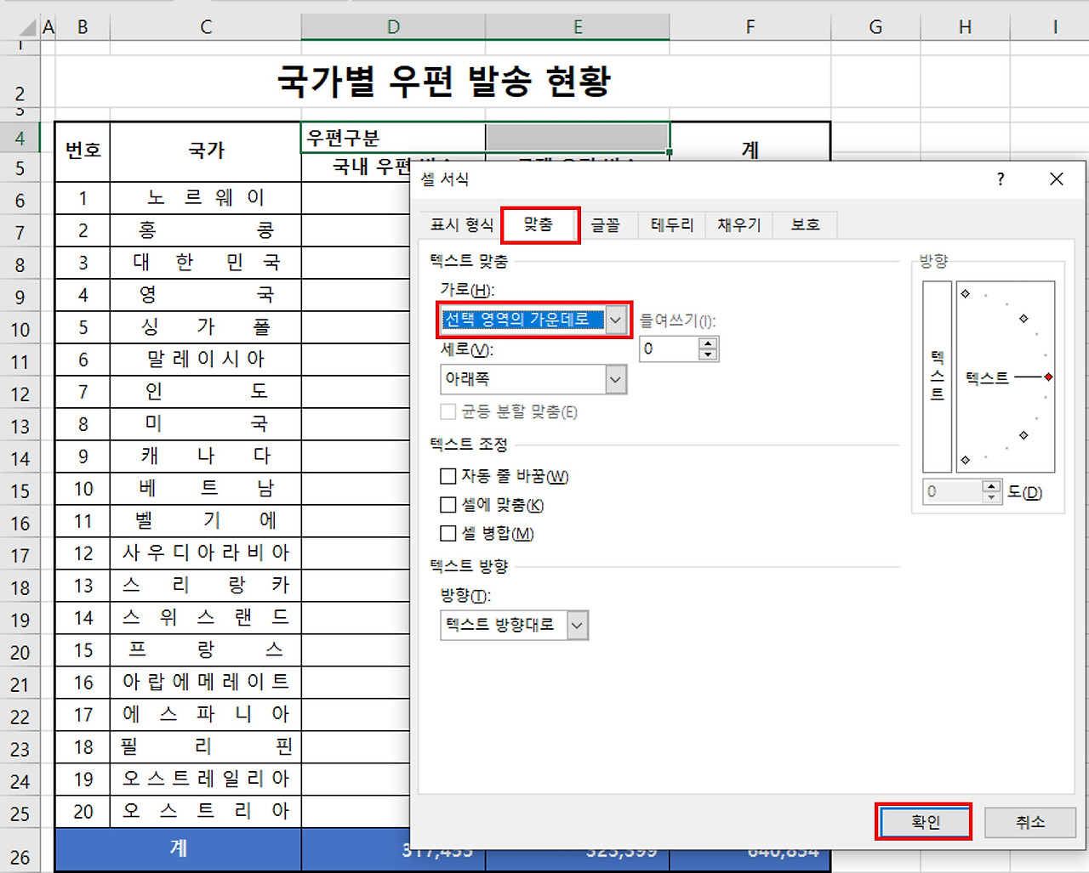Viewport: 1089px width, 873px height.
Task: Select the 채우기 fill tab
Action: (x=738, y=224)
